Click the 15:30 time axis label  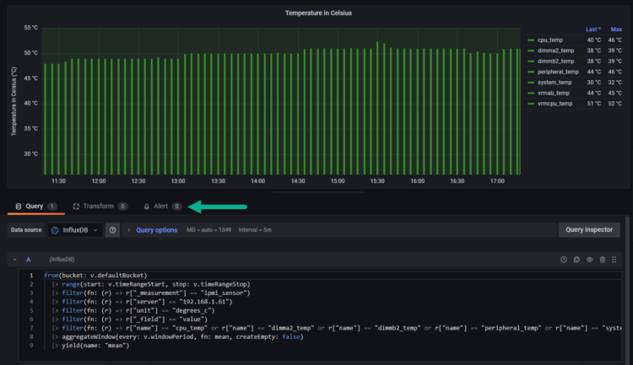(377, 180)
